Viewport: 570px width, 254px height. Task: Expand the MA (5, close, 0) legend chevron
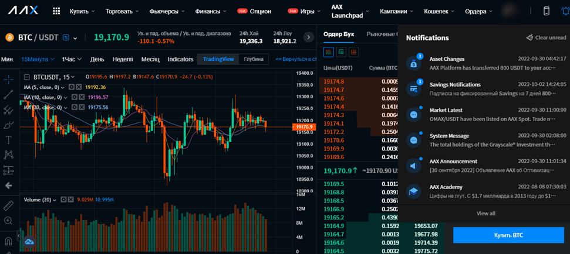63,87
